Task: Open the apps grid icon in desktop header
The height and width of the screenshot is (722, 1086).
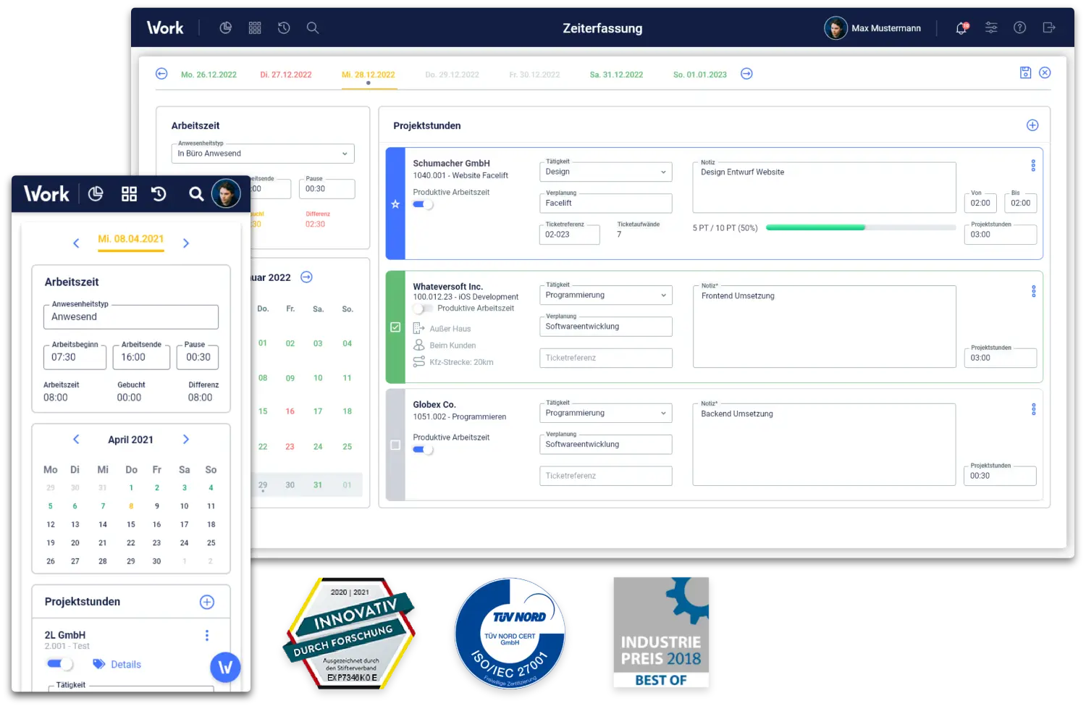Action: [255, 28]
